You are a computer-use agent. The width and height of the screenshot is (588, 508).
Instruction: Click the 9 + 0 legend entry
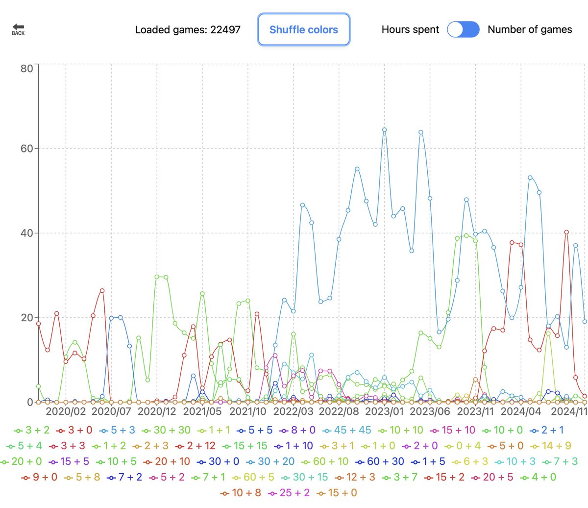point(39,477)
